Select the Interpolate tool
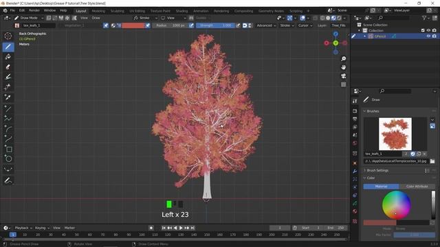This screenshot has width=440, height=247. coord(8,169)
